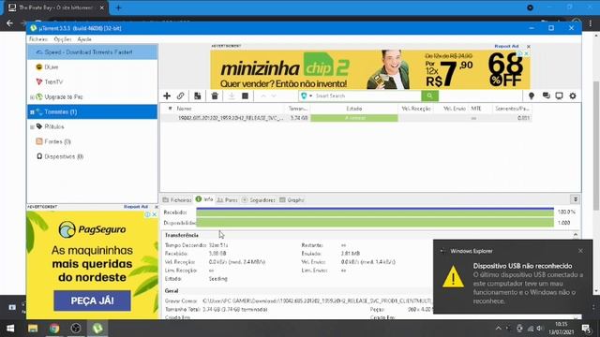
Task: Sort torrents by Estado column
Action: [354, 109]
